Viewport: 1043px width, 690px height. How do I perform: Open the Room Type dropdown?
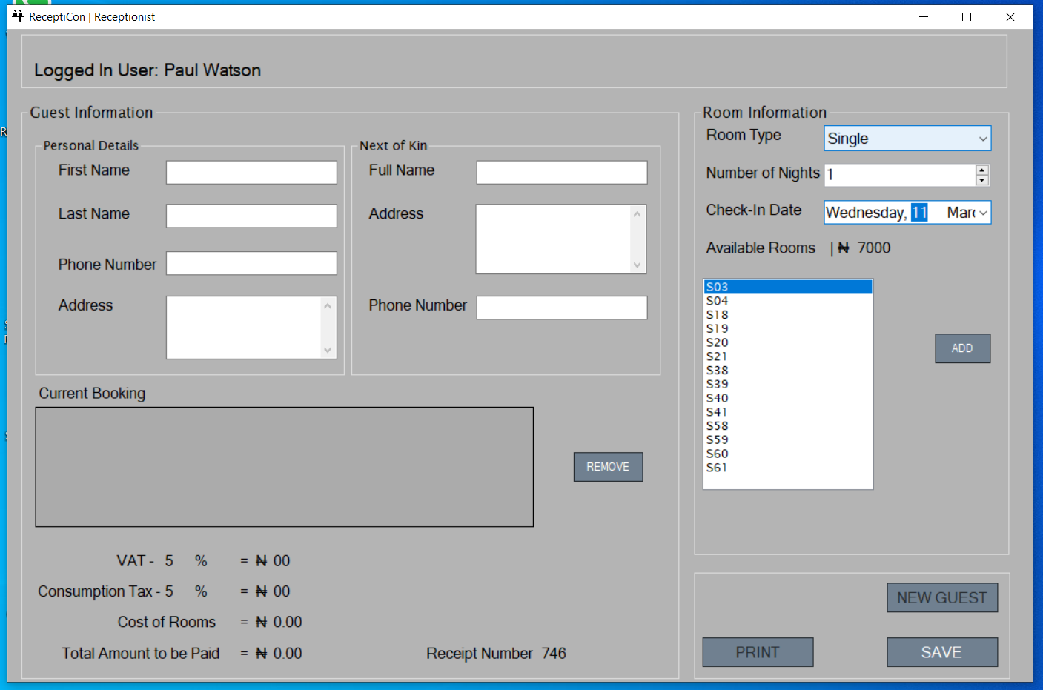[x=982, y=139]
